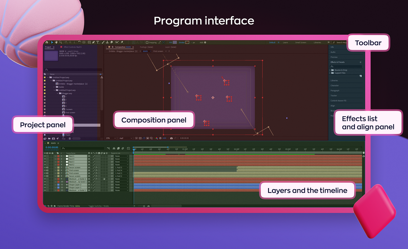This screenshot has height=249, width=408.
Task: Open the Align panel
Action: 333,106
